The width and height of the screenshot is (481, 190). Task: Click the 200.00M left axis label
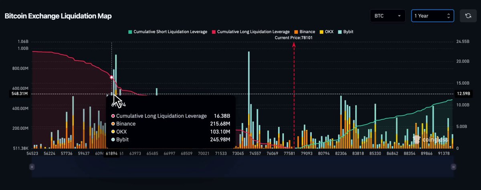[20, 129]
